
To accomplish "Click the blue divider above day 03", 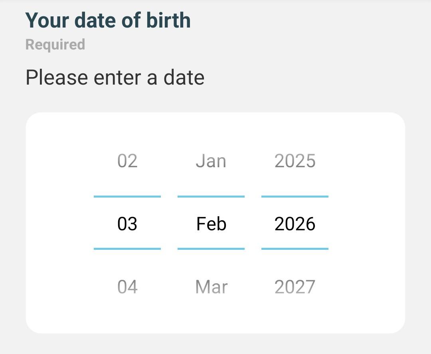I will pos(127,196).
